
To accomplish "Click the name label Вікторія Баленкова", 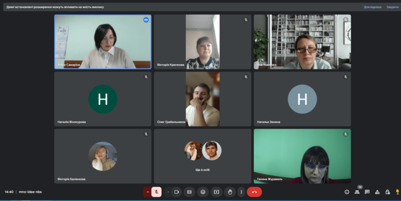I will click(72, 179).
